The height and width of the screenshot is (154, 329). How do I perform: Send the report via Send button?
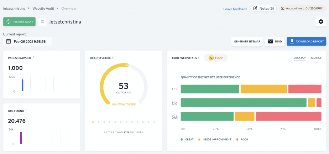click(275, 41)
